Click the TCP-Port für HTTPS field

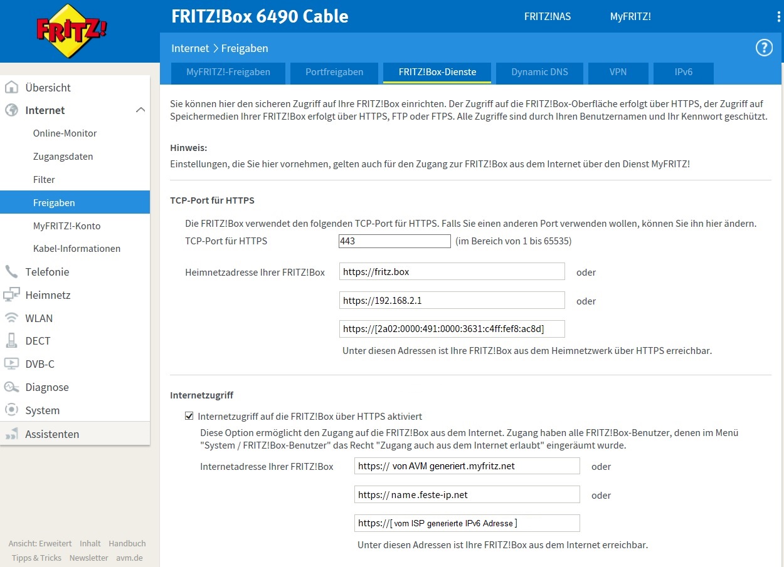395,241
